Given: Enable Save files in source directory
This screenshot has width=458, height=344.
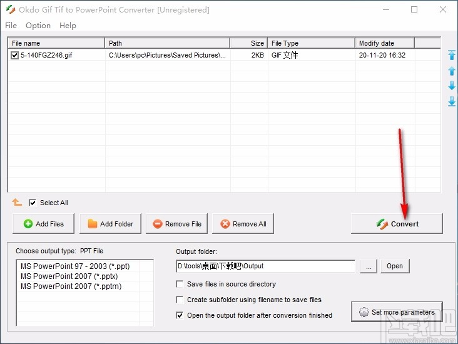Looking at the screenshot, I should coord(180,284).
